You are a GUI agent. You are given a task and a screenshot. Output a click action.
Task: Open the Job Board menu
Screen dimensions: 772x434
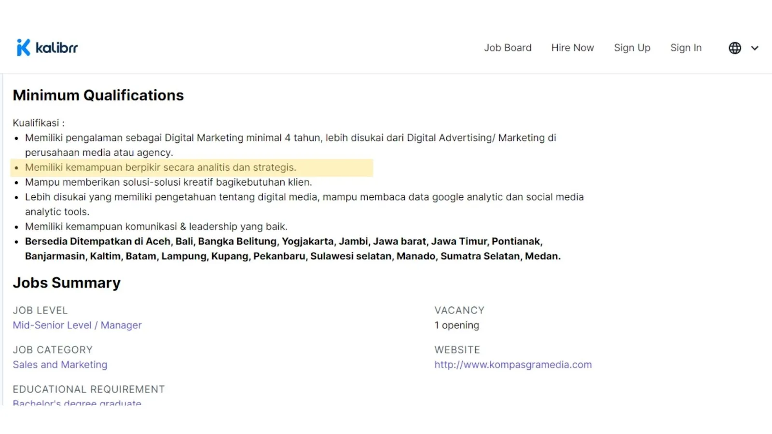(508, 48)
